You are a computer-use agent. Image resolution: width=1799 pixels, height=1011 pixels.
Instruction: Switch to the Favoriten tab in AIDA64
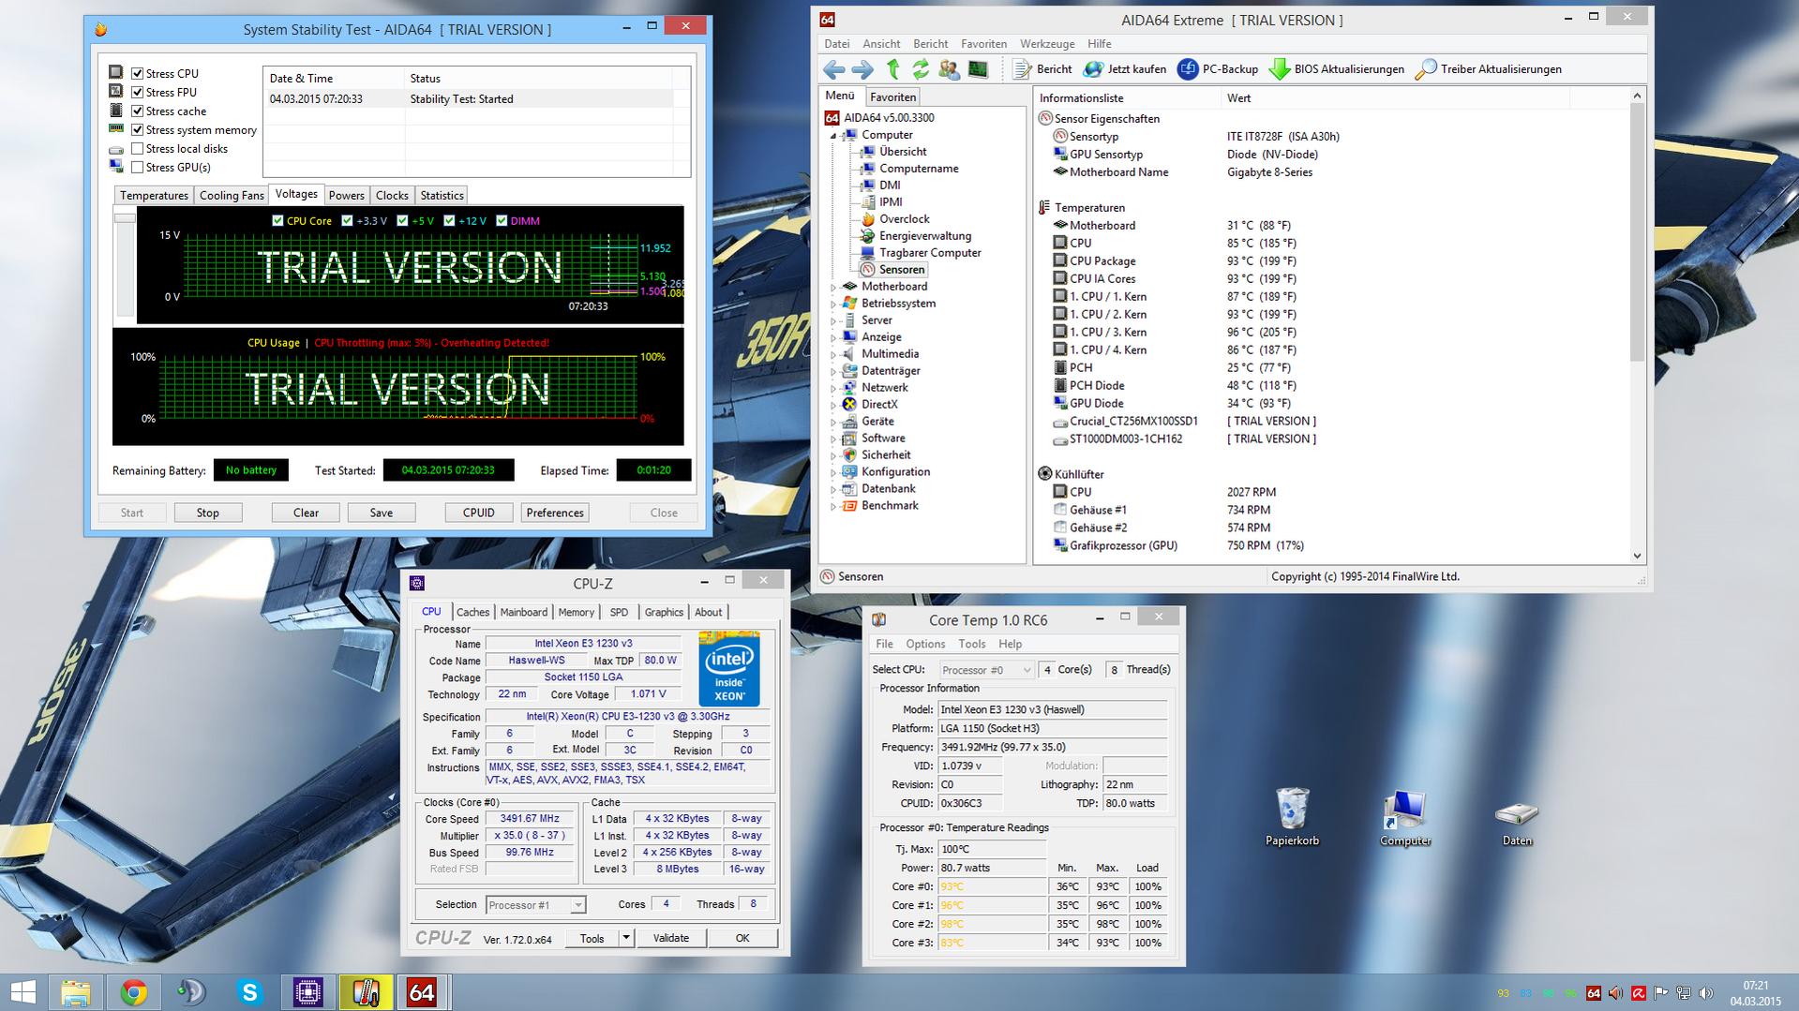point(892,97)
